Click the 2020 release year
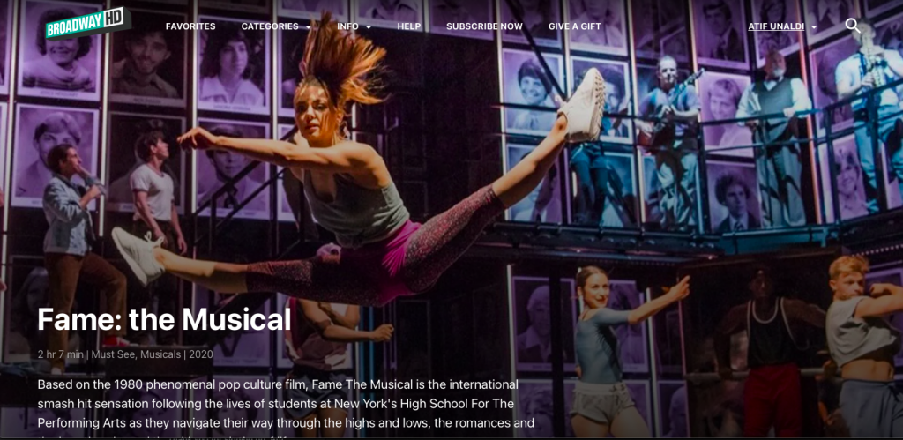 200,354
